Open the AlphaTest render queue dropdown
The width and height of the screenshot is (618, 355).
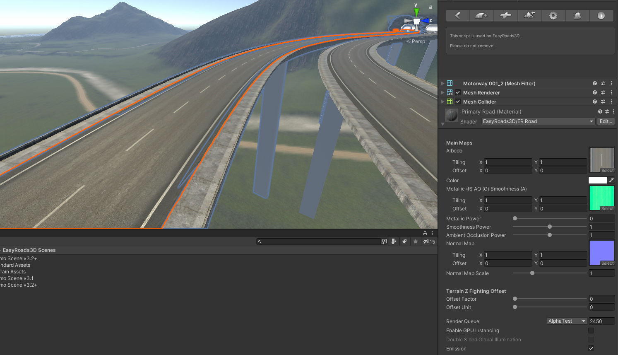[566, 321]
